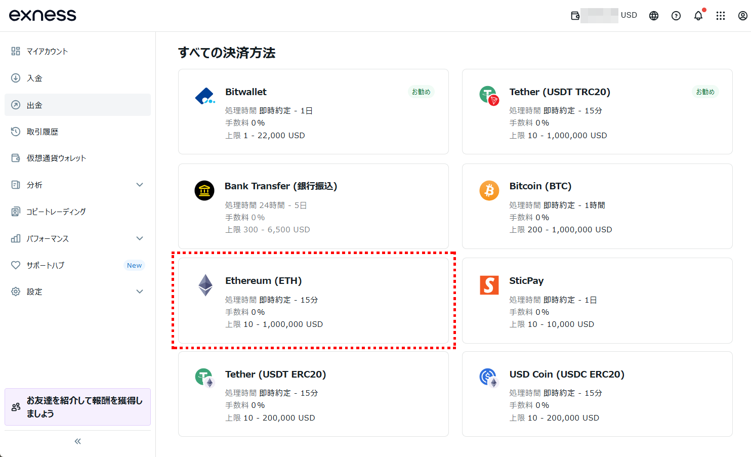Click the USD currency label in header
This screenshot has height=457, width=751.
[629, 15]
